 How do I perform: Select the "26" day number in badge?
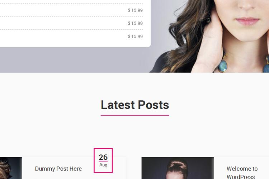tap(103, 157)
